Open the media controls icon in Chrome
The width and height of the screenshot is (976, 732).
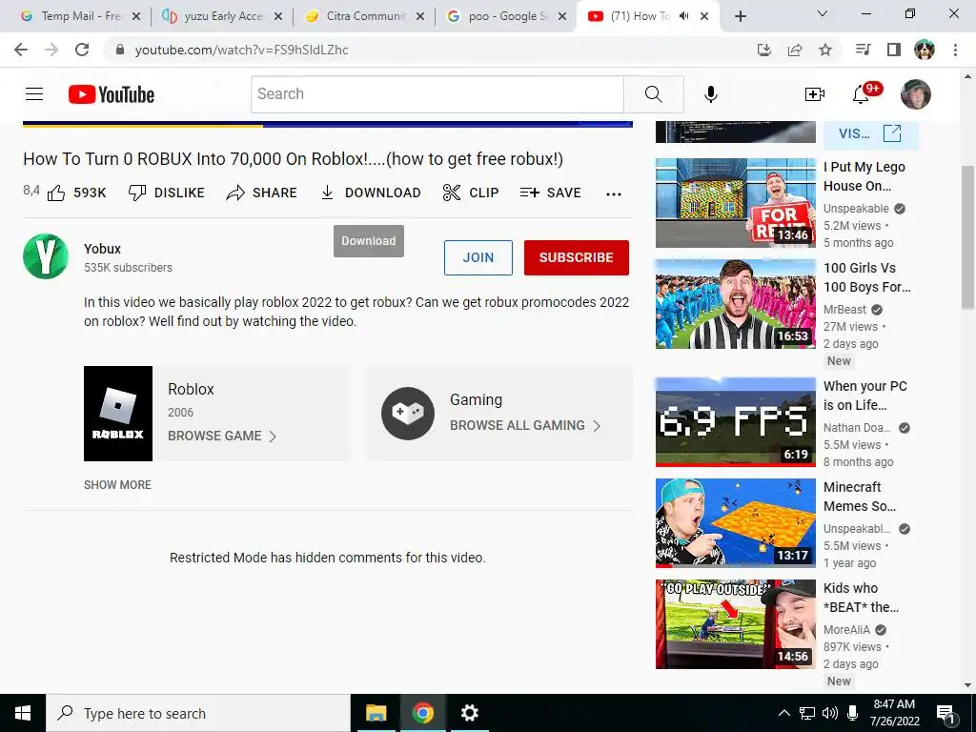click(863, 50)
